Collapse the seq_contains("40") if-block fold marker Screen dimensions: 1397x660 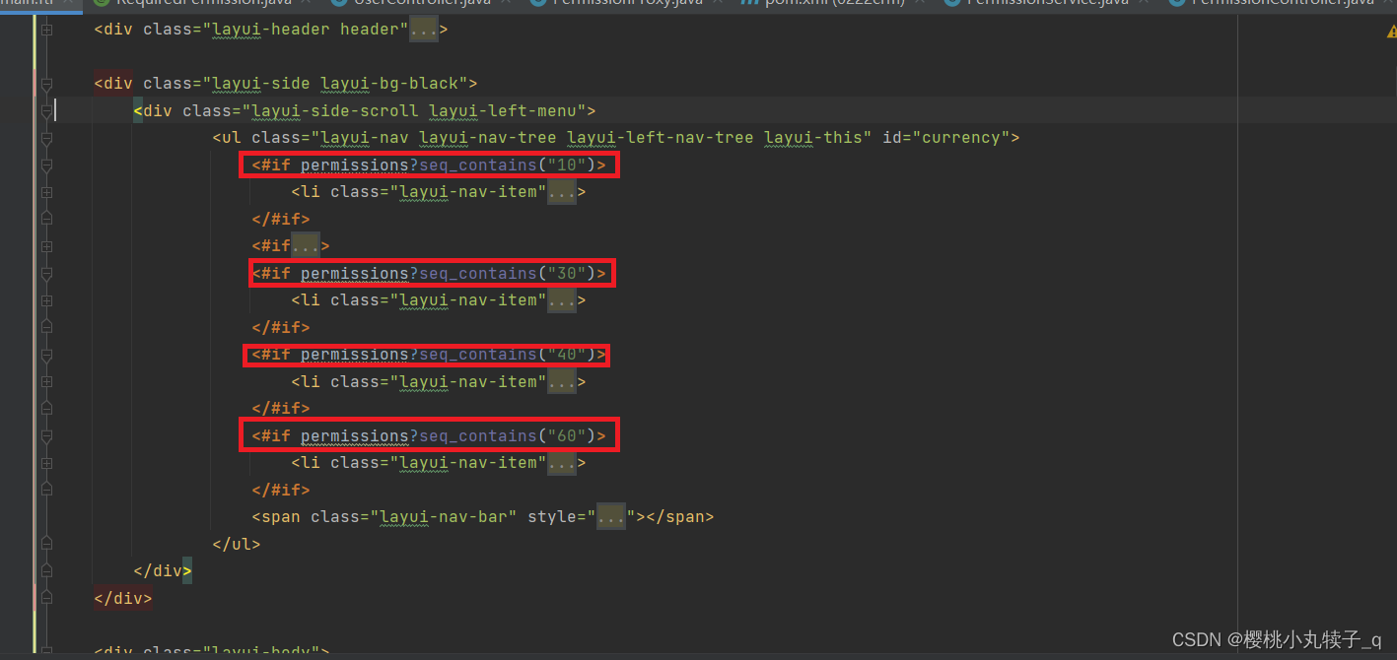tap(46, 356)
